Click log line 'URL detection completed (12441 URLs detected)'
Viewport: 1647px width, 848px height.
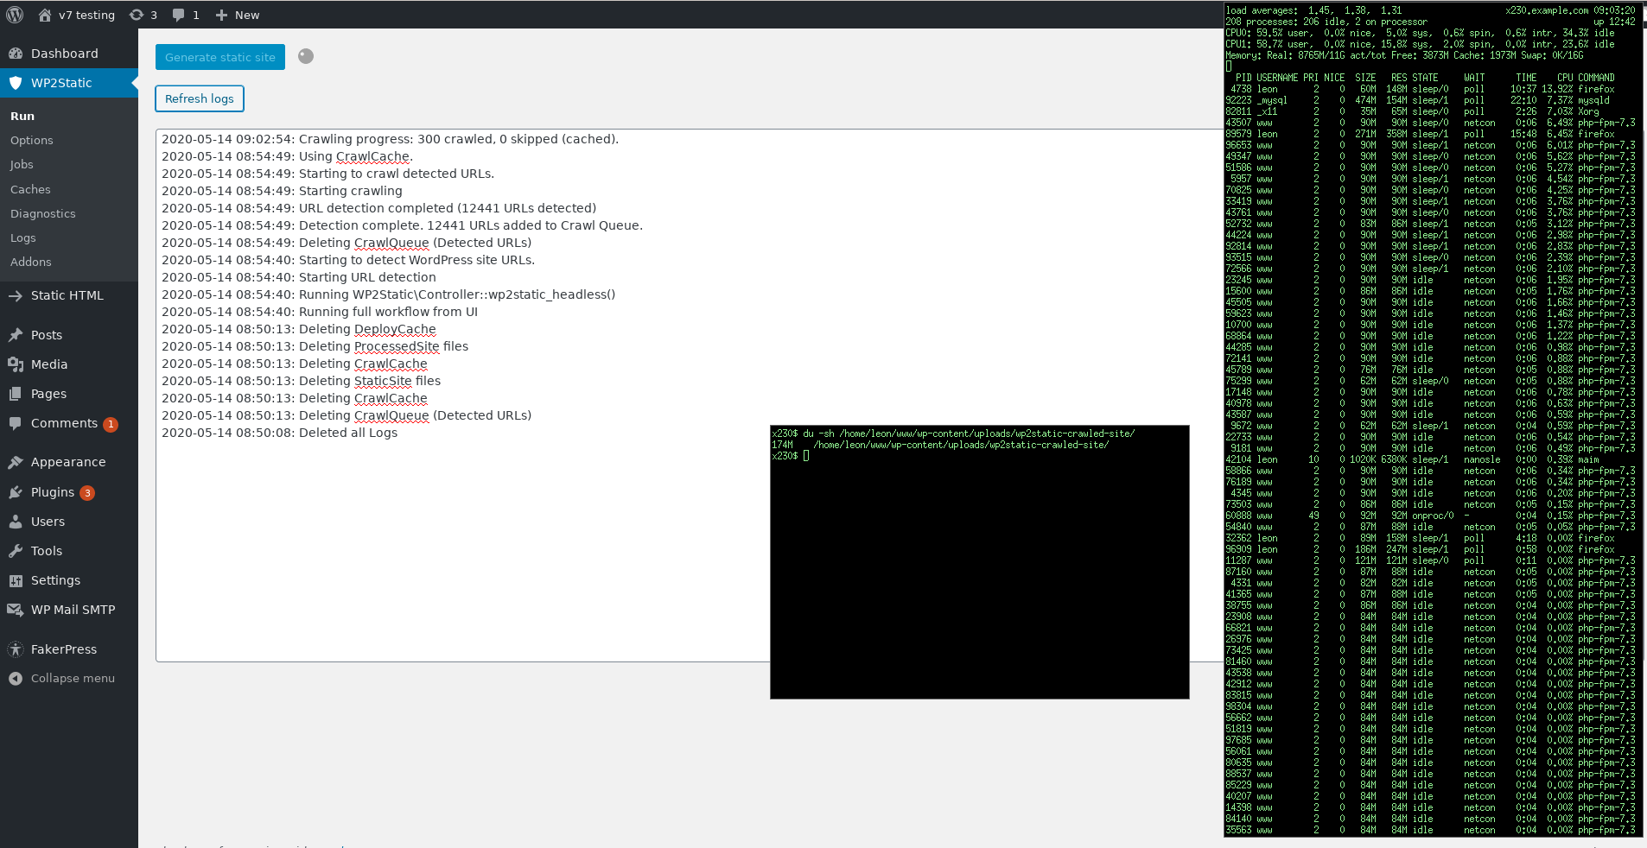point(379,208)
